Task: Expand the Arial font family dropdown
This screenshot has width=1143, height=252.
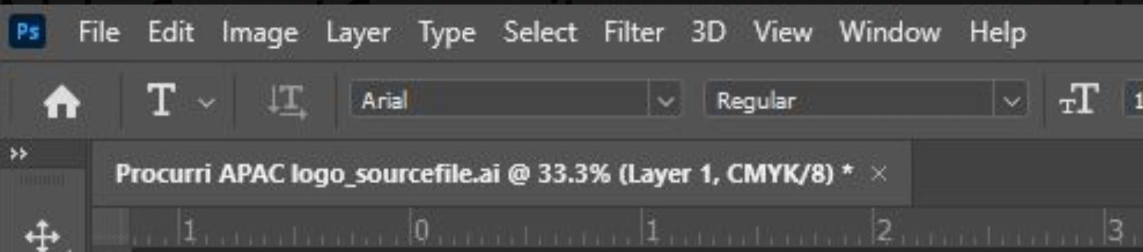Action: (x=665, y=102)
